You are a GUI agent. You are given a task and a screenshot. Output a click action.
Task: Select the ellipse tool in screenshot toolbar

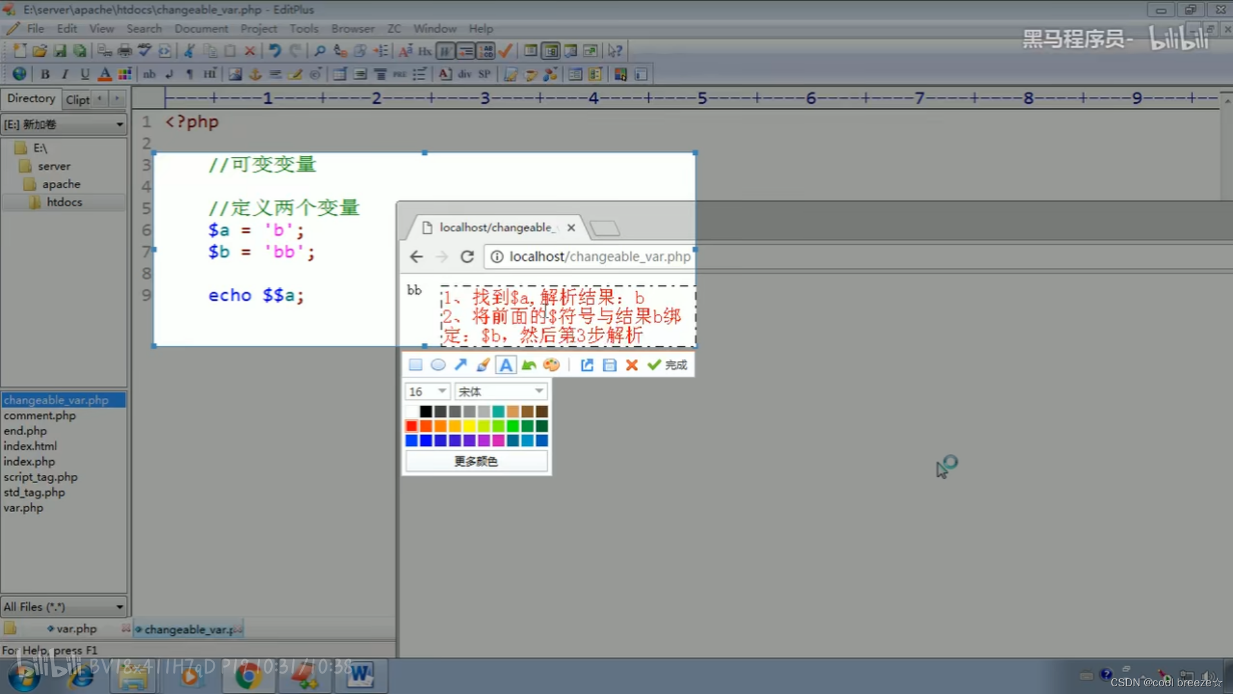(x=438, y=365)
